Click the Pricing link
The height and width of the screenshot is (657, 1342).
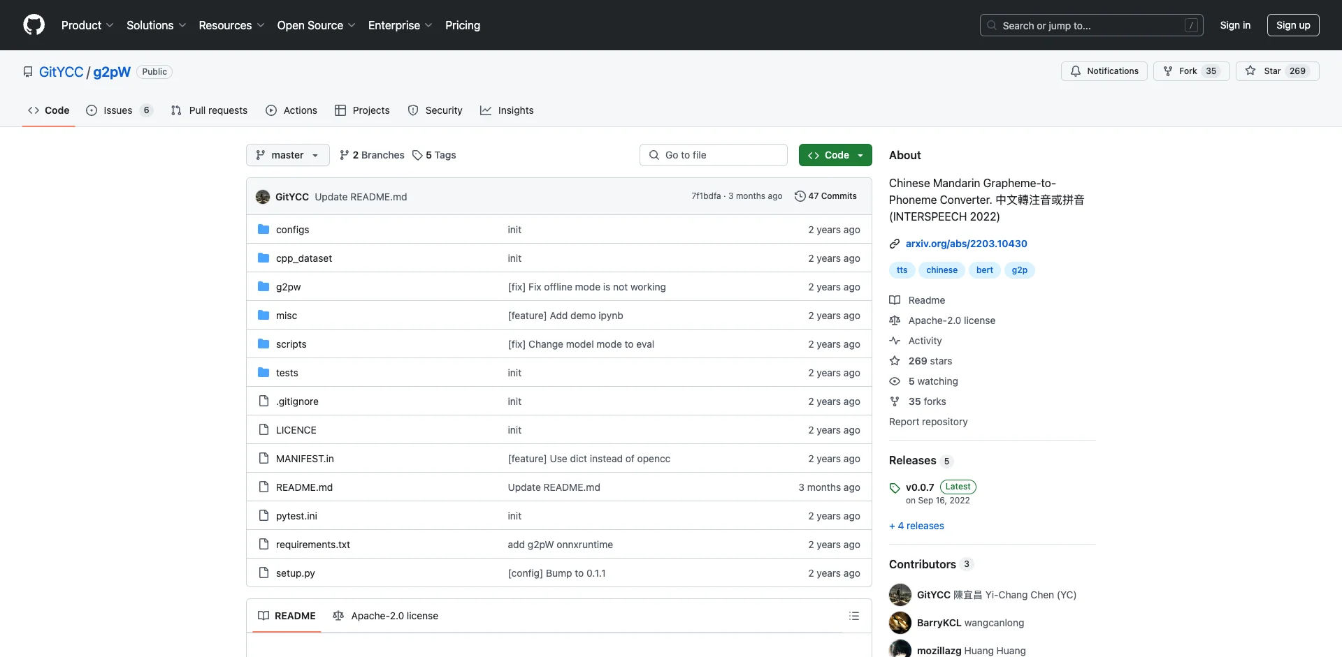(x=463, y=25)
